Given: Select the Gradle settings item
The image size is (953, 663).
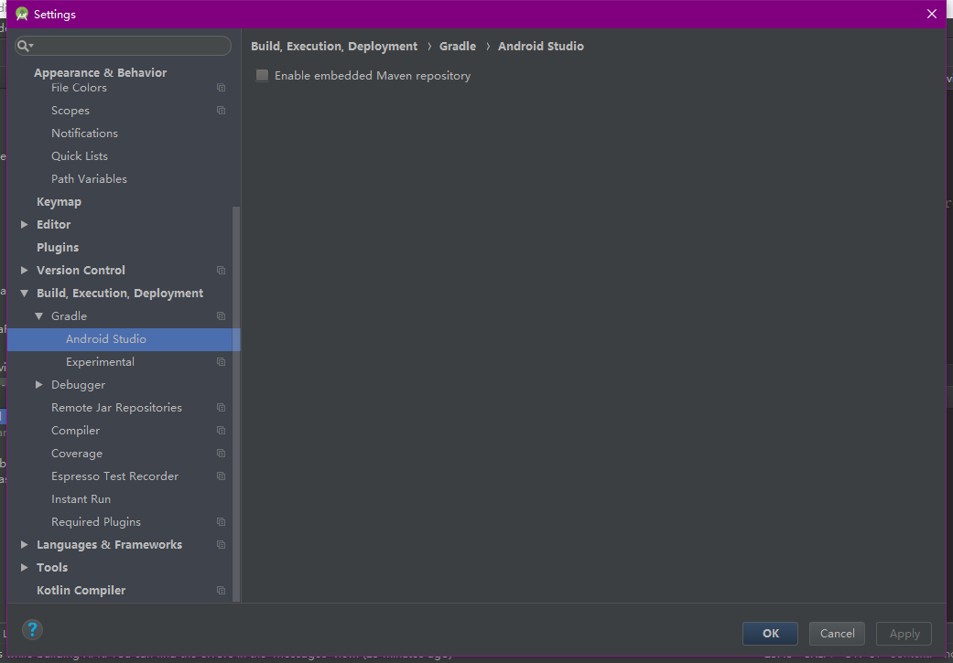Looking at the screenshot, I should [x=70, y=316].
